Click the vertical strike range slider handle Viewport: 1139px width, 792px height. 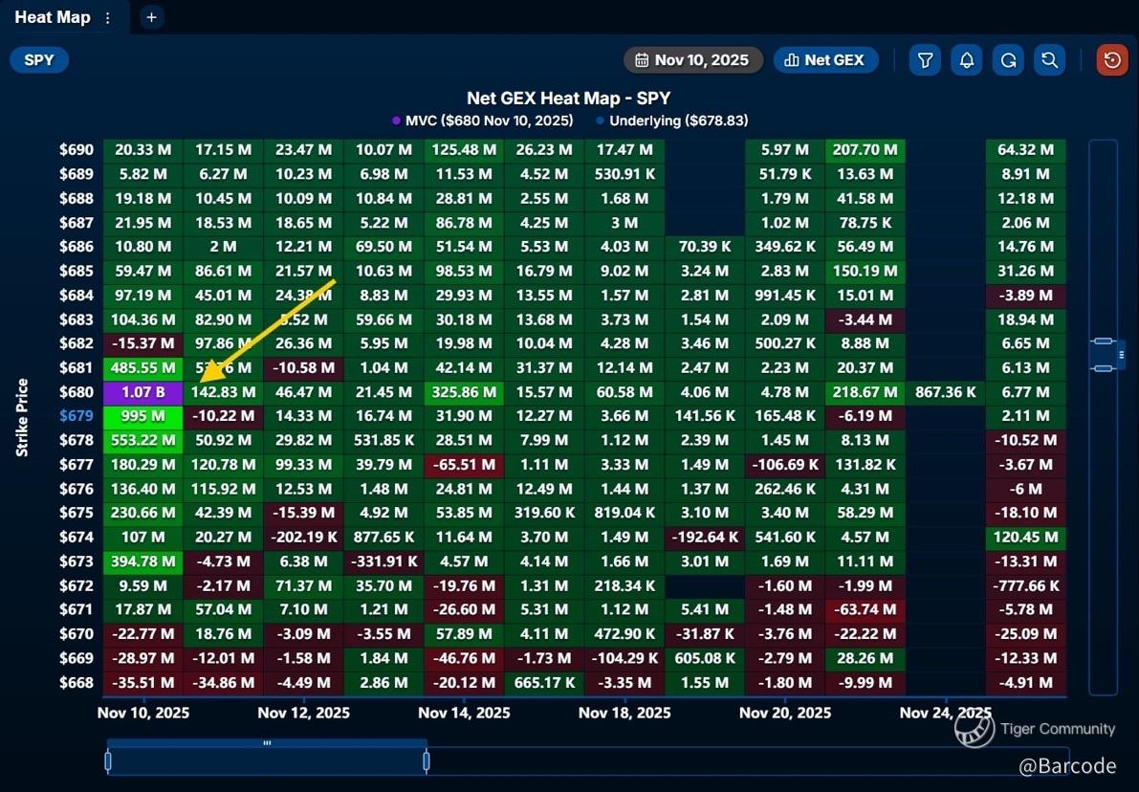coord(1104,355)
